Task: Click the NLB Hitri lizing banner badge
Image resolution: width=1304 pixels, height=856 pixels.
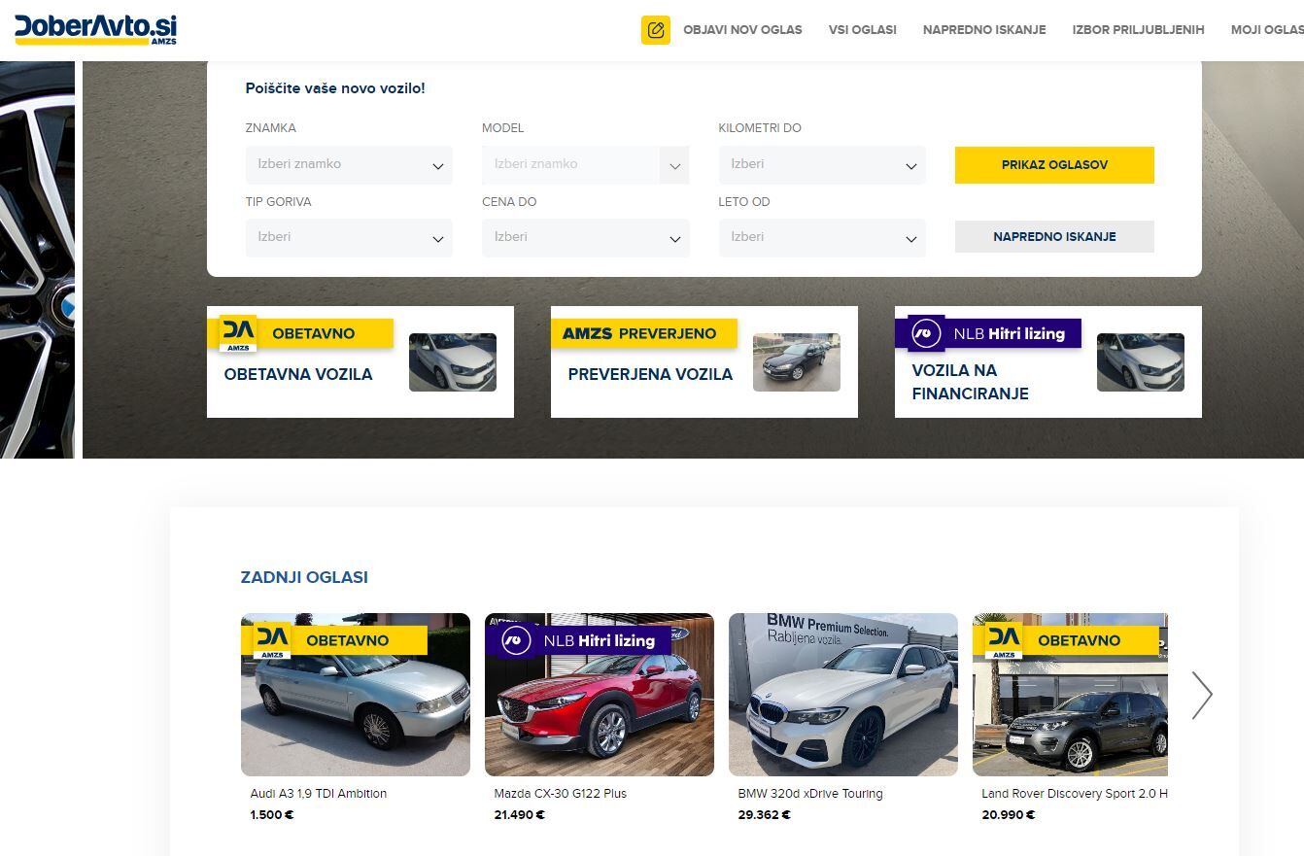Action: coord(987,333)
